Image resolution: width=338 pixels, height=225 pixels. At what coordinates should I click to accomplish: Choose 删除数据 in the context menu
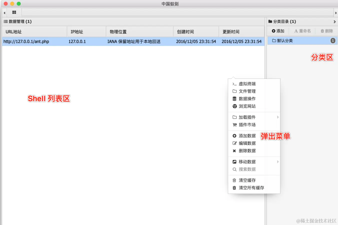(254, 151)
